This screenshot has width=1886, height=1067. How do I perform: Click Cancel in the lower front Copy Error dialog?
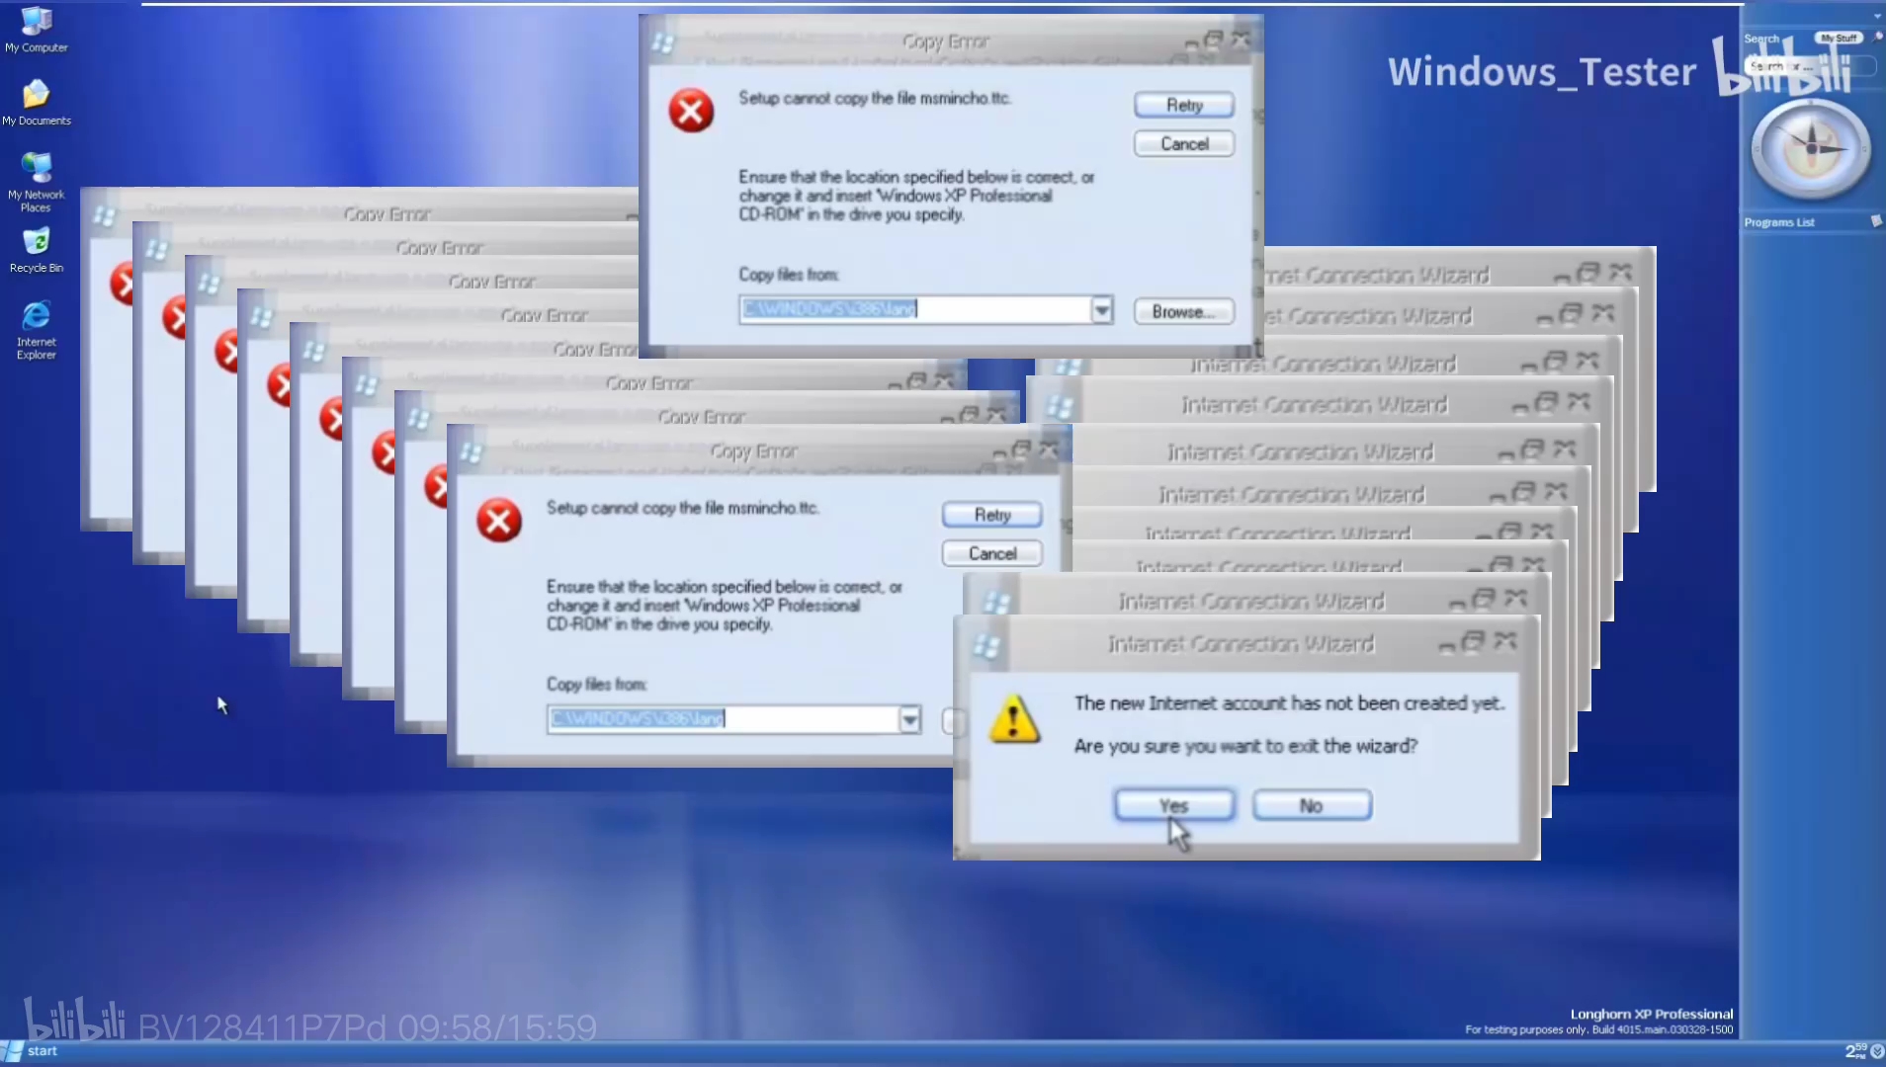tap(992, 553)
